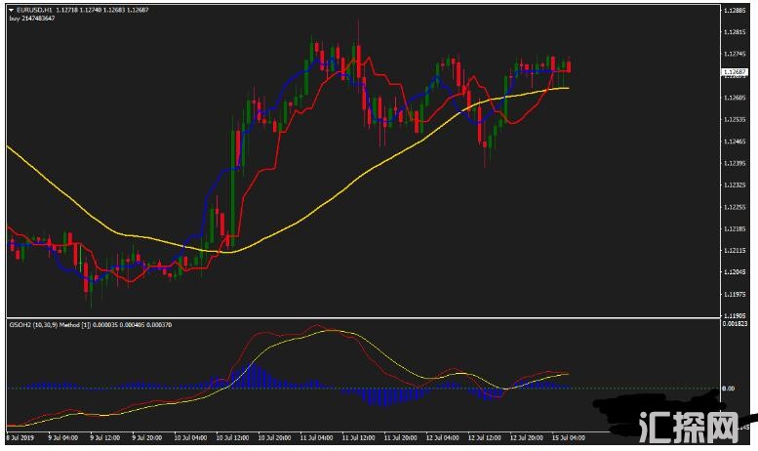
Task: Click time axis label "9 Jul 20:00"
Action: click(147, 437)
